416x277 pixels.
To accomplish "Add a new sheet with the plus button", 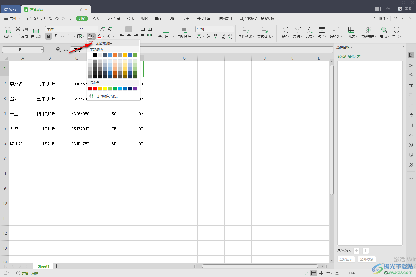I will tap(57, 266).
